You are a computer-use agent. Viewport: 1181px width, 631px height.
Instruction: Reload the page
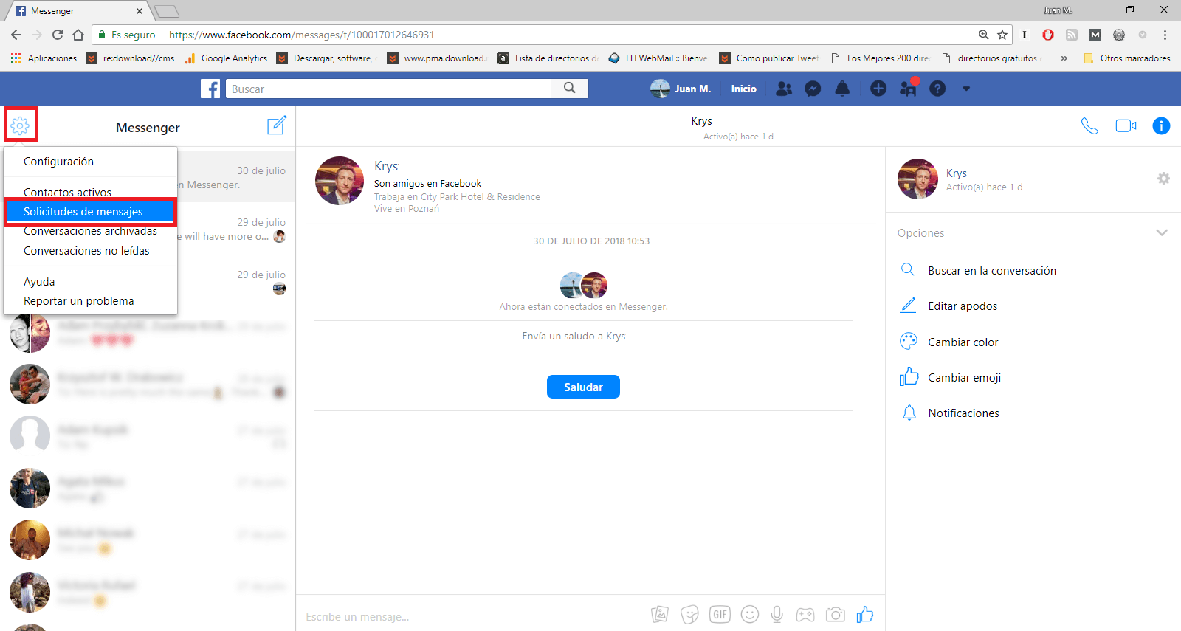tap(58, 35)
